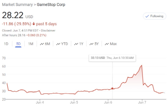Click the Jun 7 price peak on the chart

[x=142, y=65]
